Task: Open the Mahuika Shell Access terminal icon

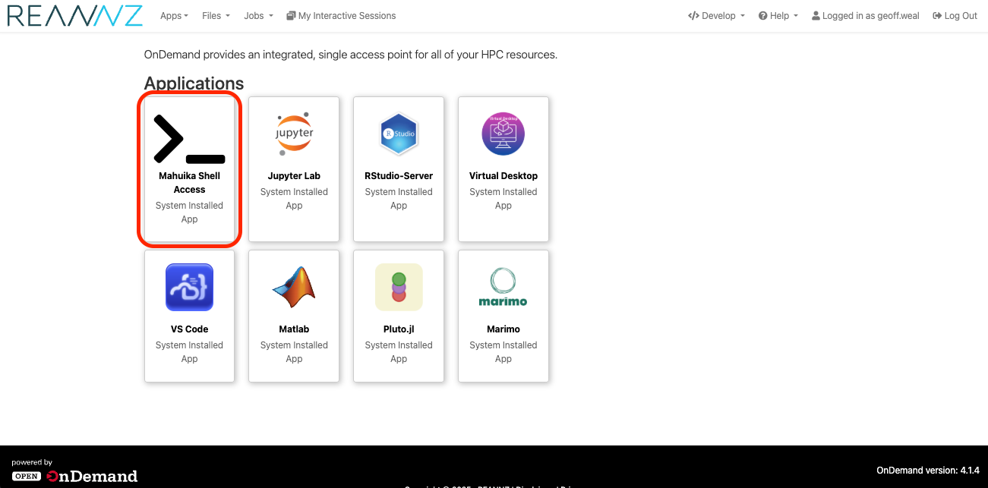Action: coord(189,139)
